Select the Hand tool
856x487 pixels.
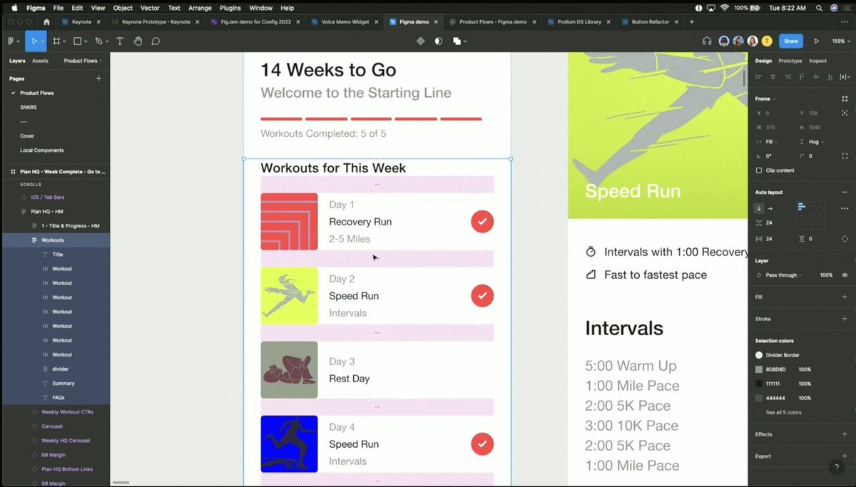click(137, 41)
